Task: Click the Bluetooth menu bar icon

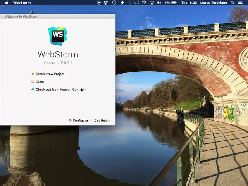Action: (x=130, y=3)
